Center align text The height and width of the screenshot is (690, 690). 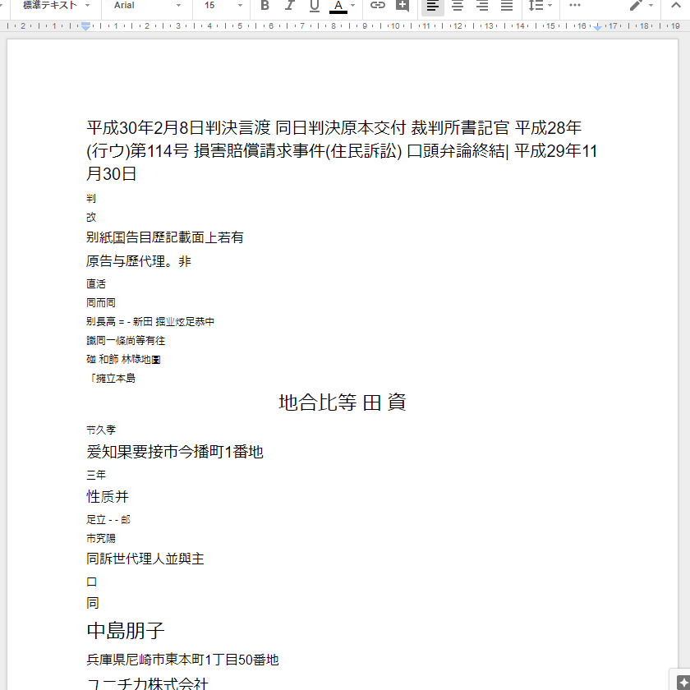pyautogui.click(x=458, y=5)
